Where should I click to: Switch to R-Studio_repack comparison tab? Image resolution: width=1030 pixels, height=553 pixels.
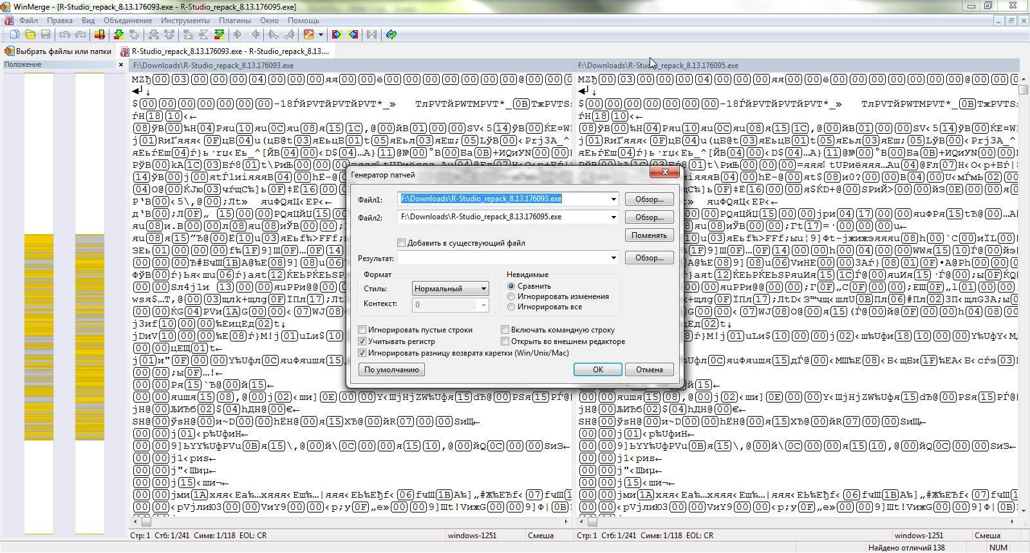[x=225, y=51]
